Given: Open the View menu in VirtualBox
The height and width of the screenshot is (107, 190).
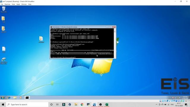Looking at the screenshot, I should tap(13, 4).
